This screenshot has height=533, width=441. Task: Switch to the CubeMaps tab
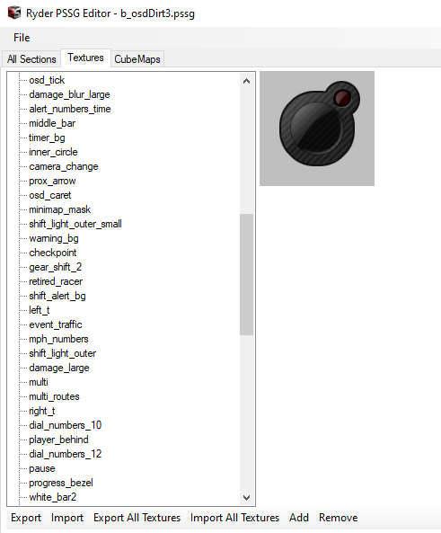(137, 59)
